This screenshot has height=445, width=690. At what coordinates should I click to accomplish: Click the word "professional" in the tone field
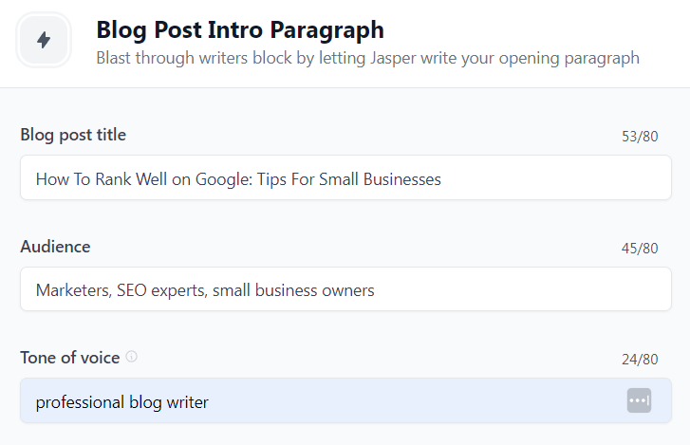tap(80, 402)
